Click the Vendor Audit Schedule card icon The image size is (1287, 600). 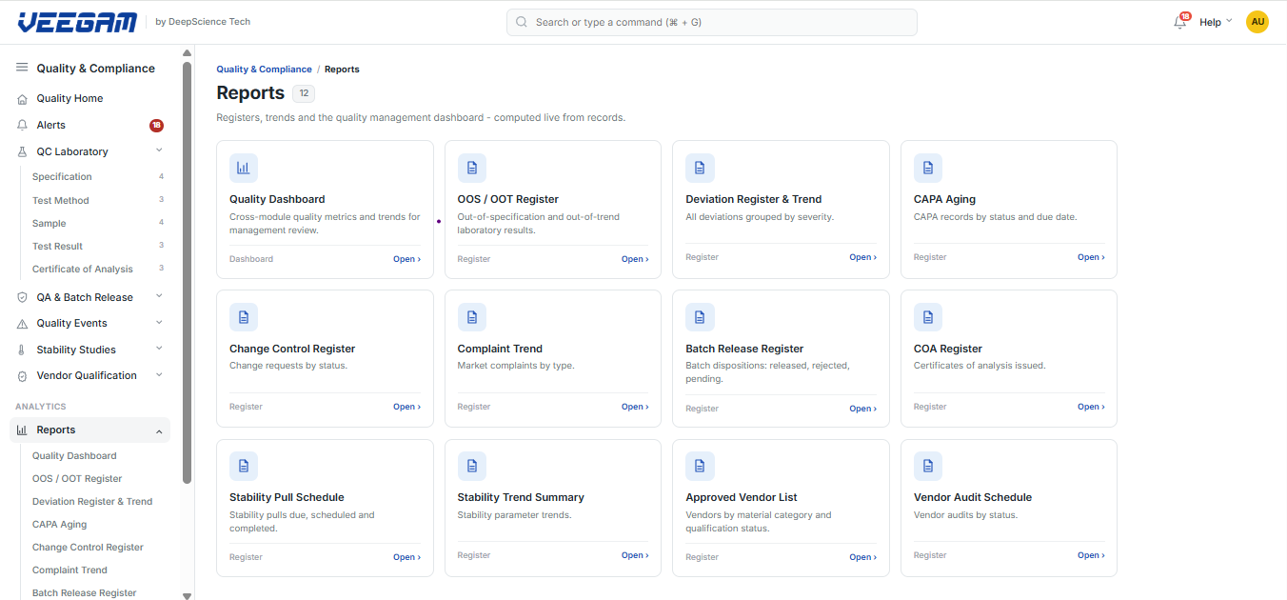click(x=928, y=466)
